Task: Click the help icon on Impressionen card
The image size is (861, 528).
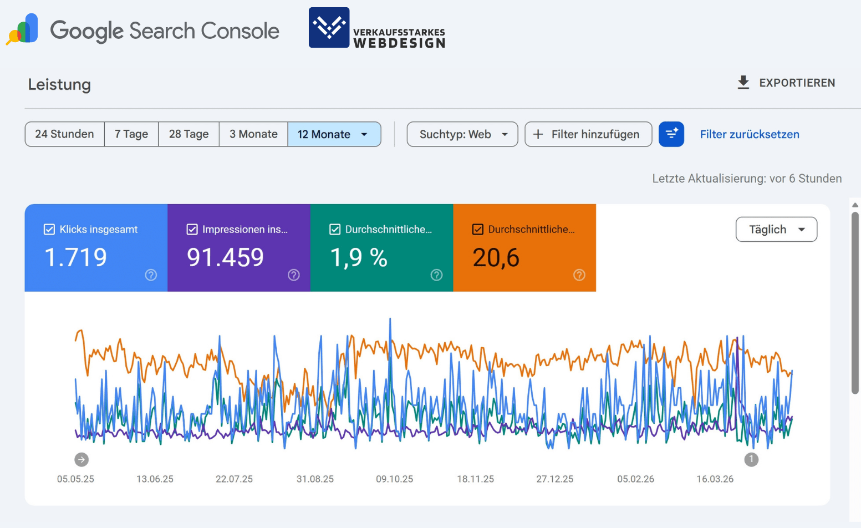Action: (293, 275)
